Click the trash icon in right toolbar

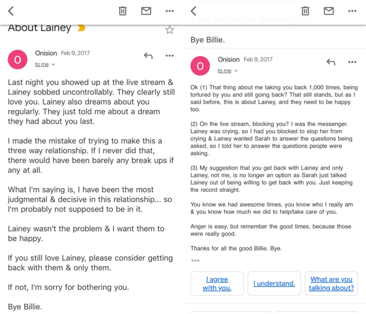pyautogui.click(x=305, y=10)
